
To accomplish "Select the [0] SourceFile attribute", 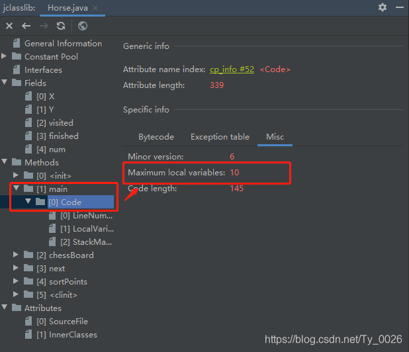I will 62,322.
